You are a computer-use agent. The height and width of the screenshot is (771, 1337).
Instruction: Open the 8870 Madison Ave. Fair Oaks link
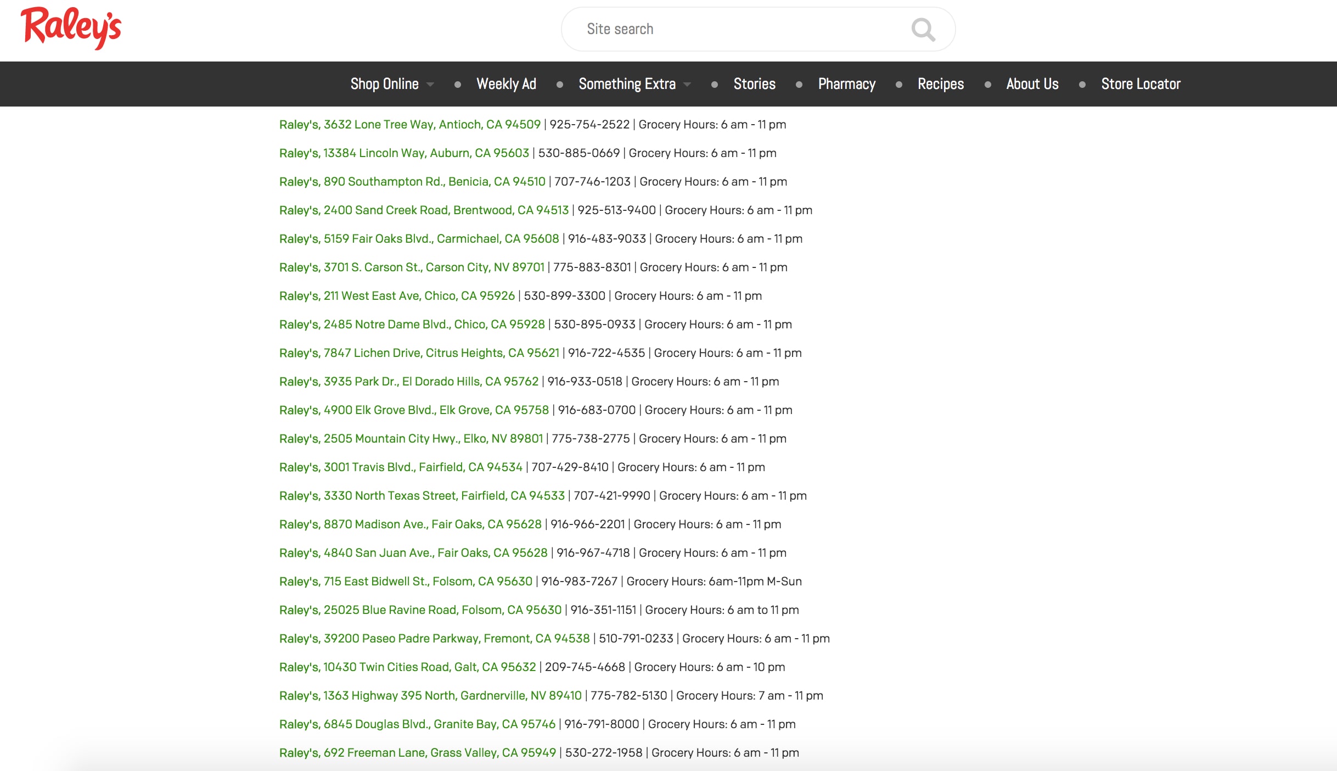coord(410,524)
